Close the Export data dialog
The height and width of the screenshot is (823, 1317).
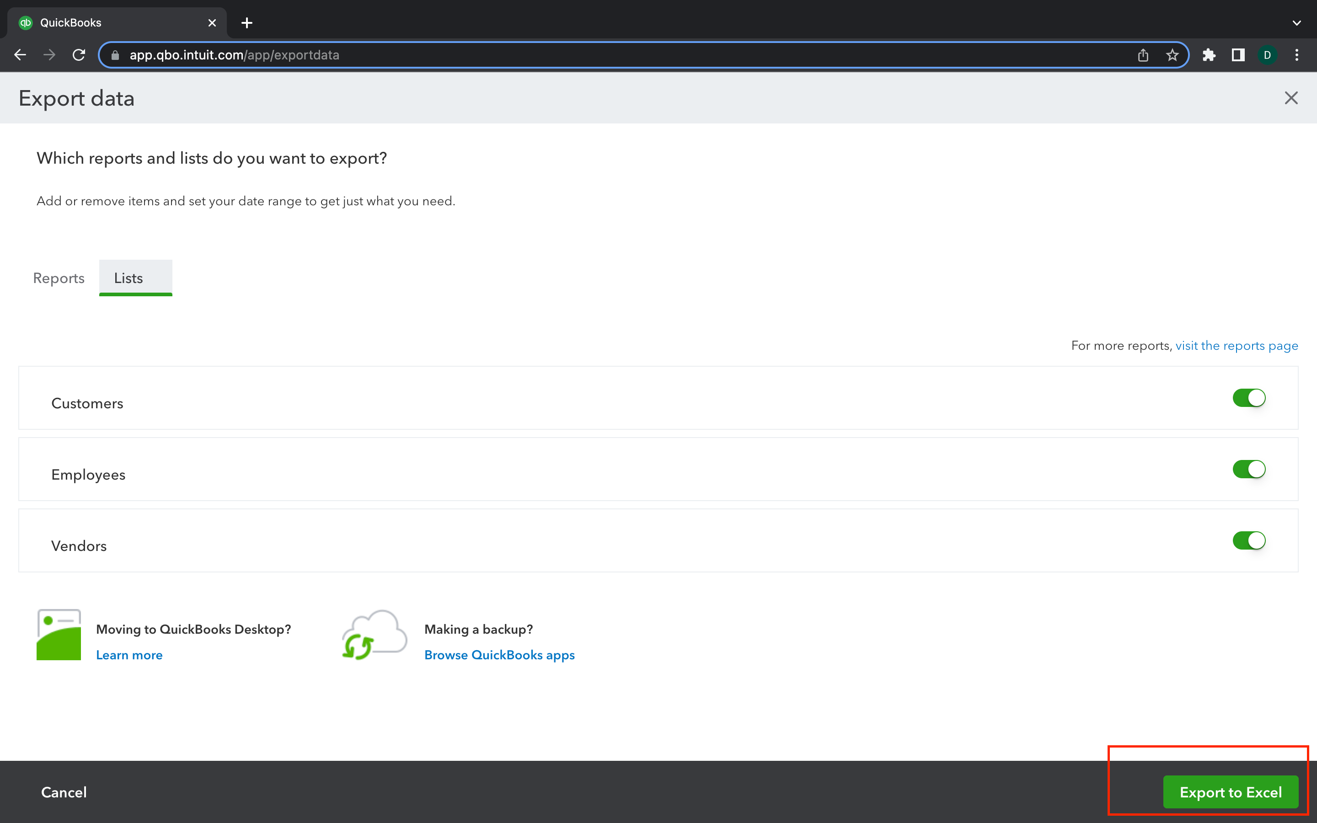pyautogui.click(x=1291, y=98)
